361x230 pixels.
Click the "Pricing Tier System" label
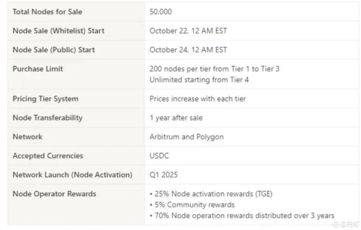click(45, 99)
